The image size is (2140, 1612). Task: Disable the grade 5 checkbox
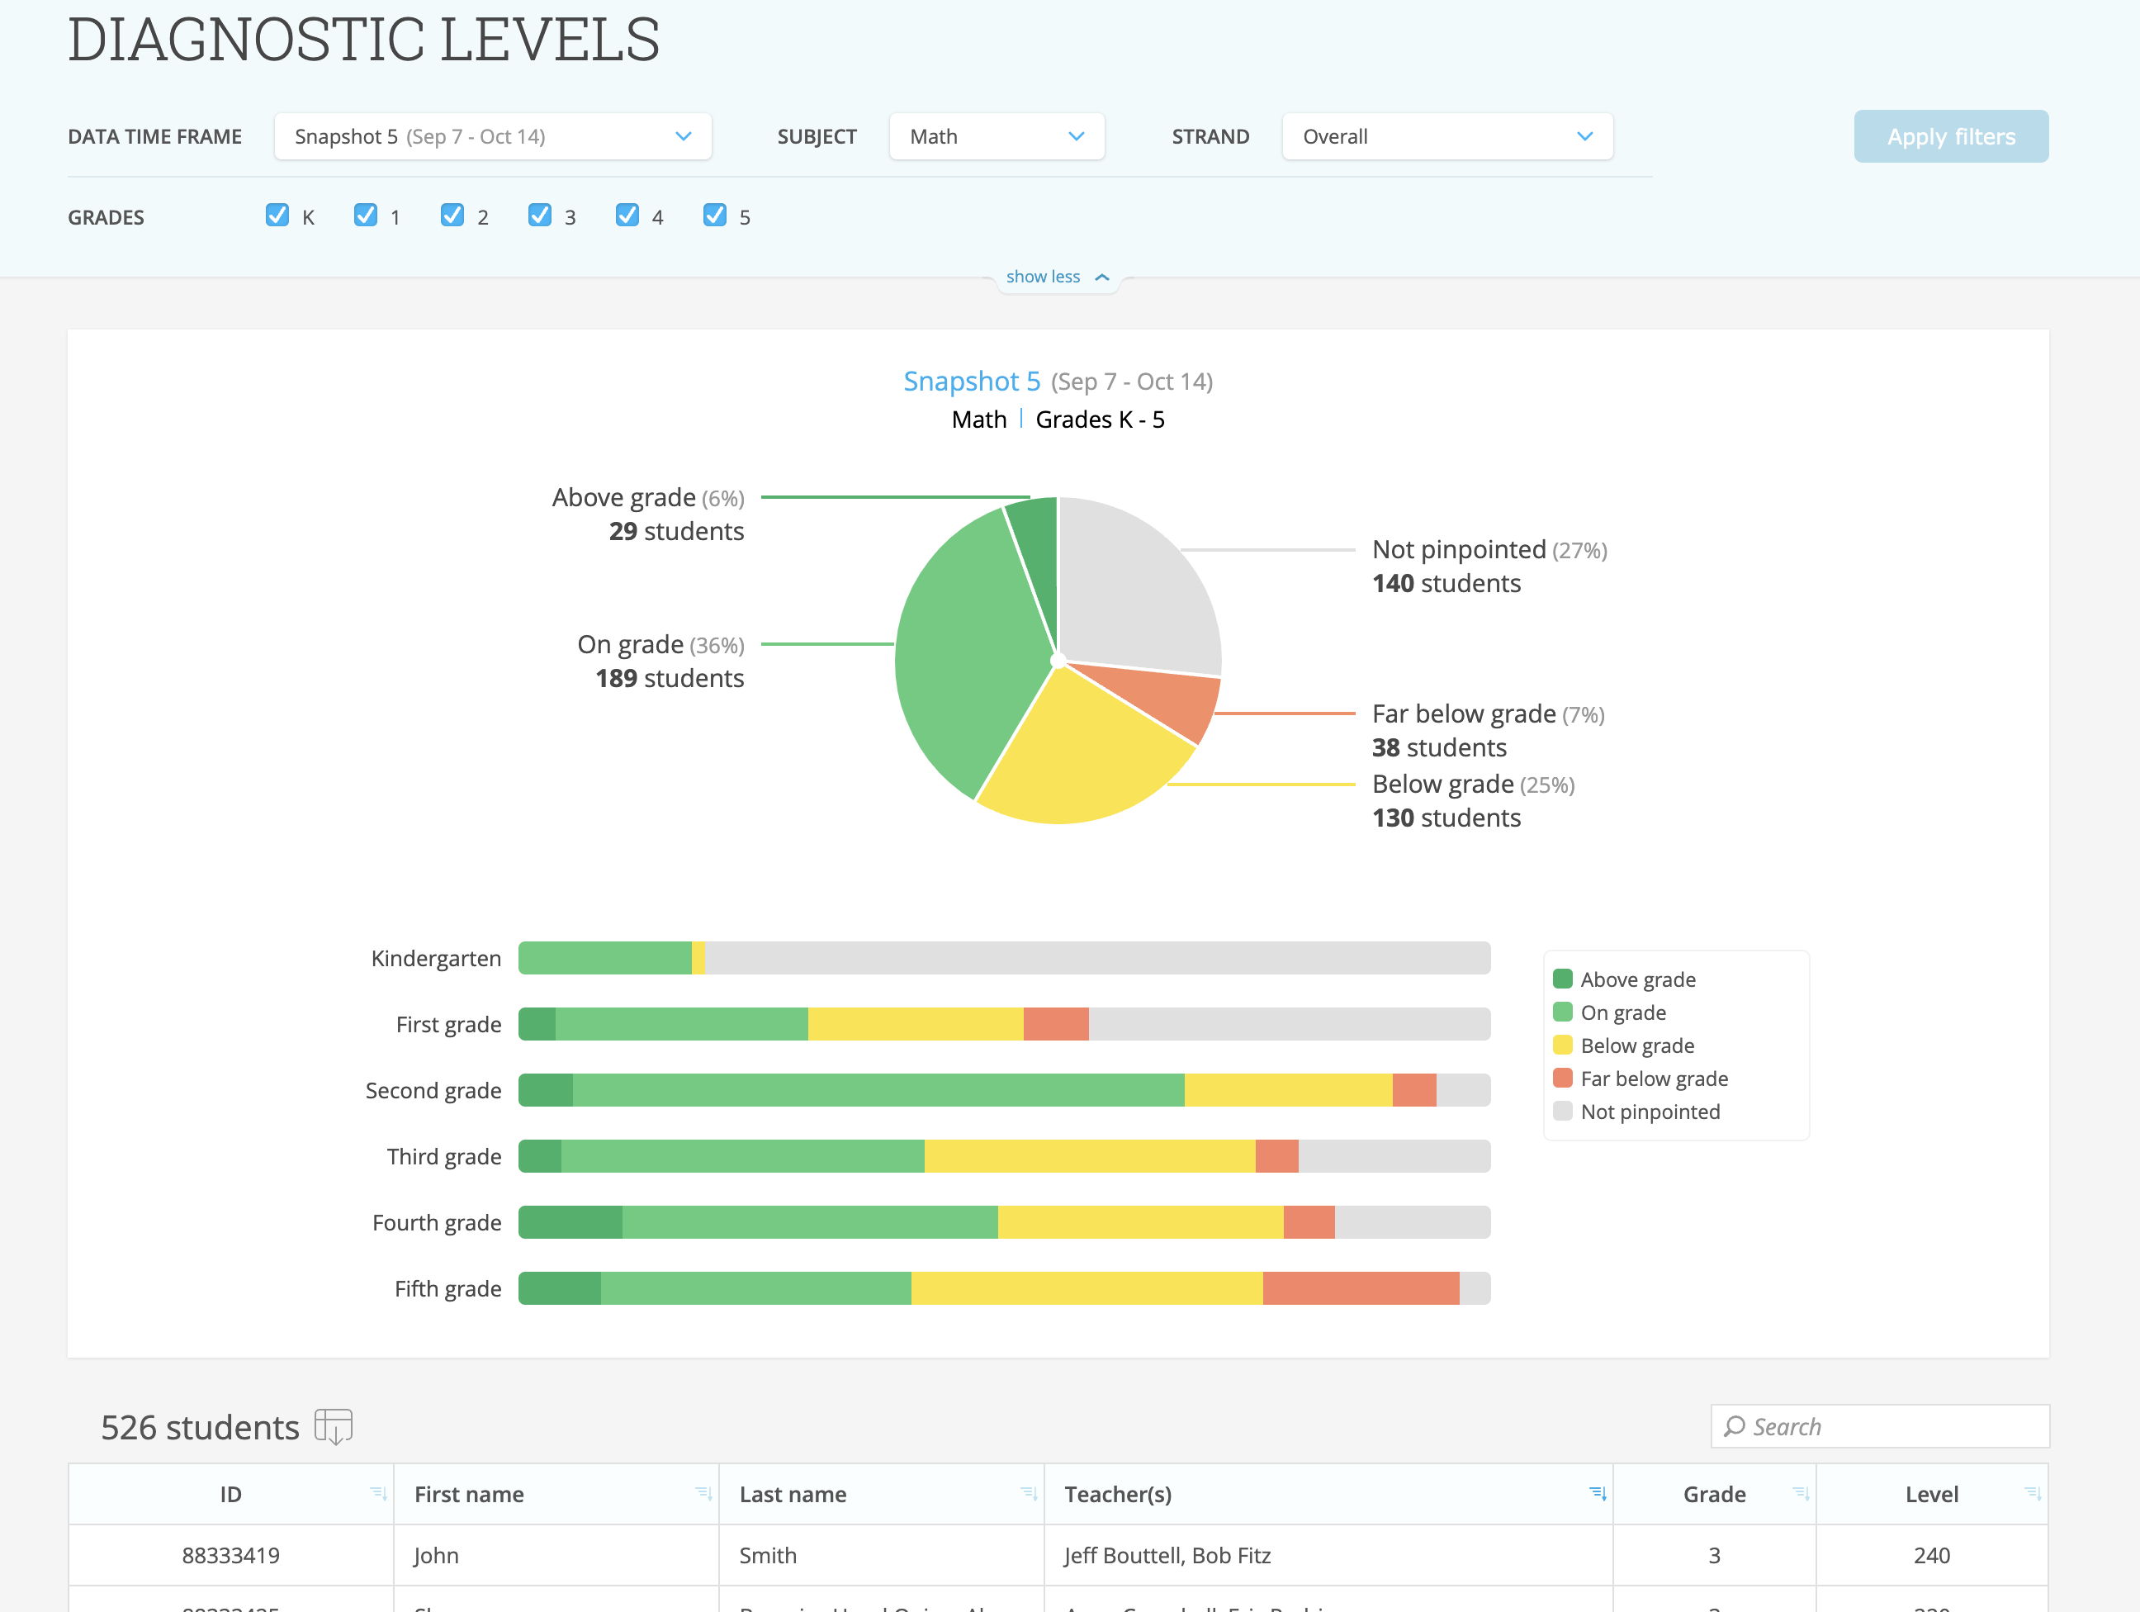click(715, 215)
